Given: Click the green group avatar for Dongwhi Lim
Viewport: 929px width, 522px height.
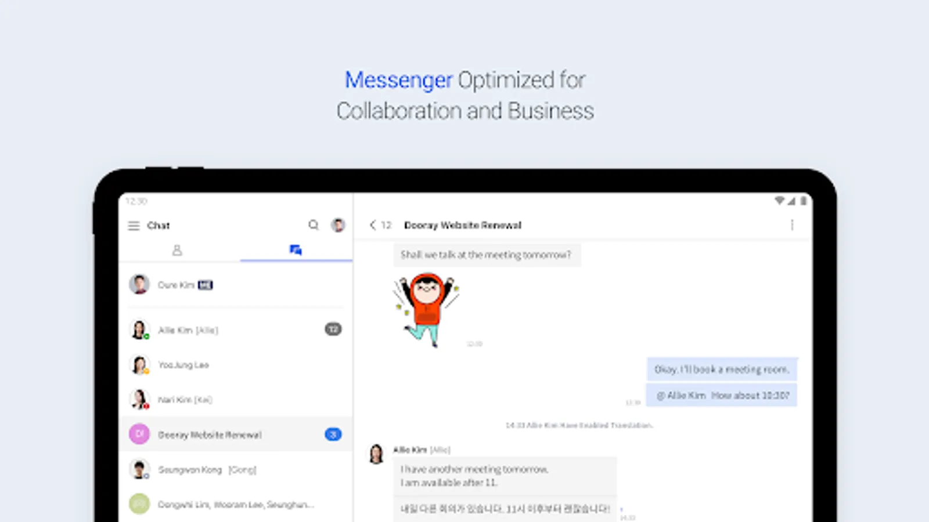Looking at the screenshot, I should [x=139, y=504].
